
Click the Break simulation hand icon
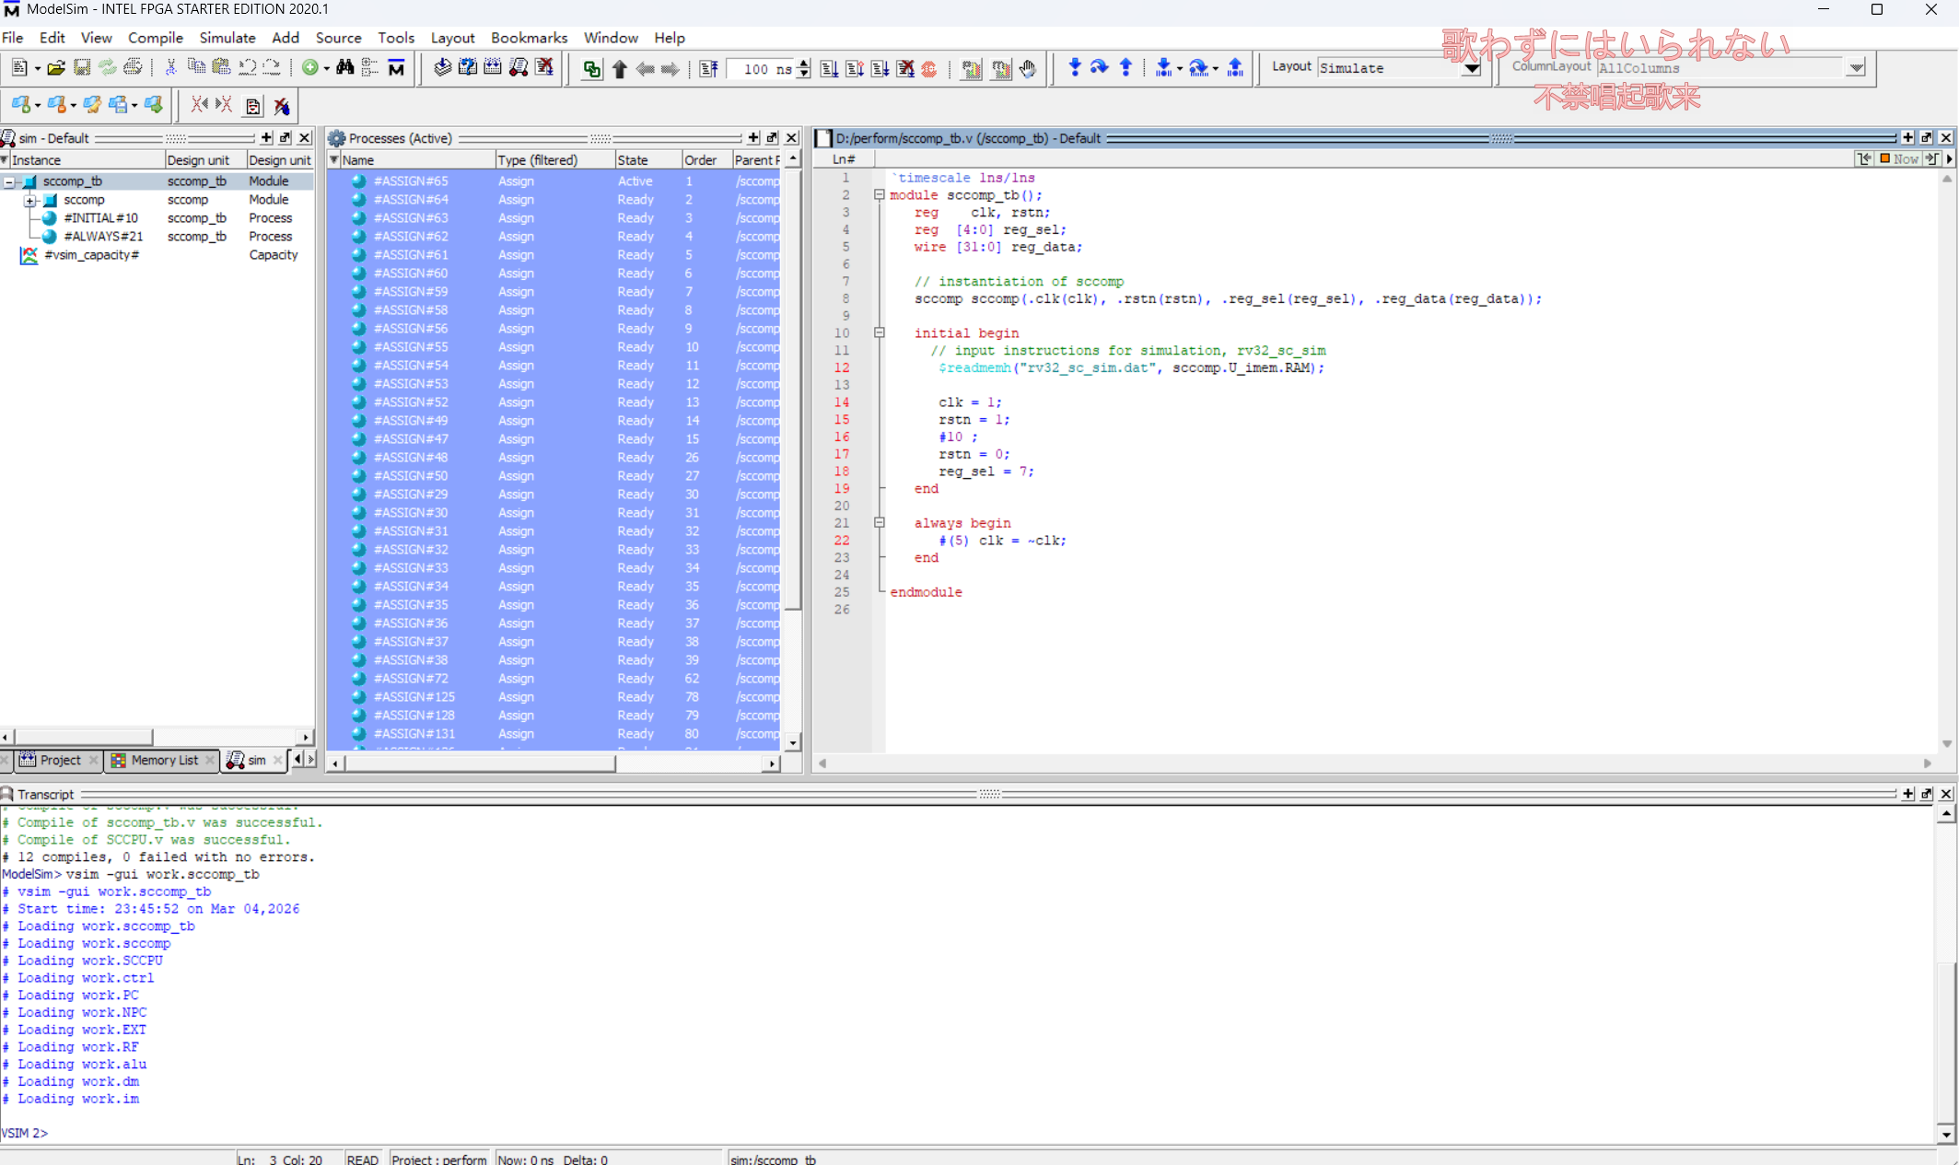tap(1028, 68)
